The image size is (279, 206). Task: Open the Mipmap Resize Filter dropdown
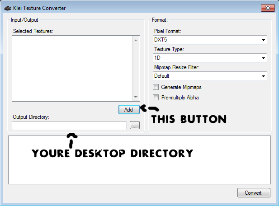point(210,76)
